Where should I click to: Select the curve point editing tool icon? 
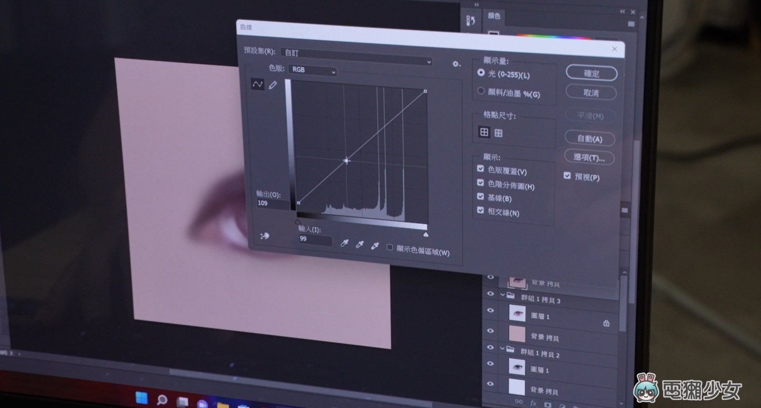(257, 84)
